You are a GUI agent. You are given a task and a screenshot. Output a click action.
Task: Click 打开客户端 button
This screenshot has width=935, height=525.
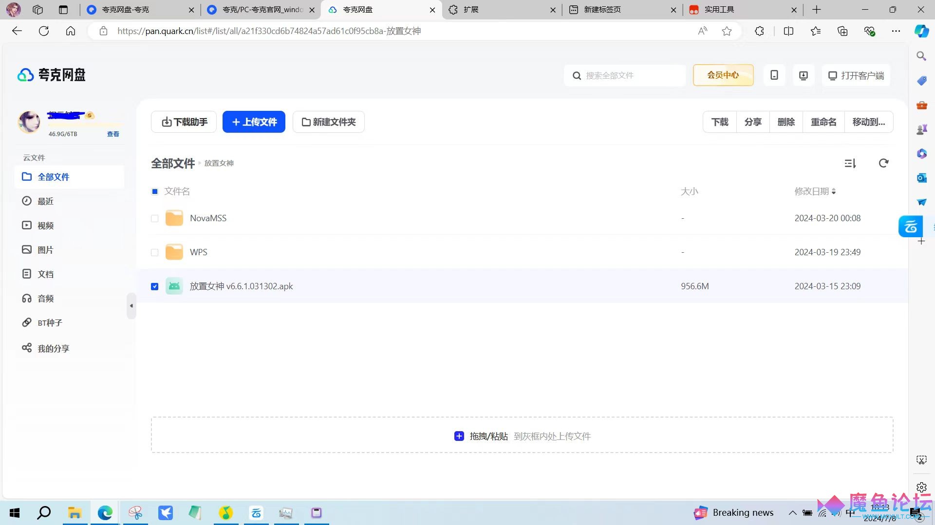pyautogui.click(x=856, y=75)
